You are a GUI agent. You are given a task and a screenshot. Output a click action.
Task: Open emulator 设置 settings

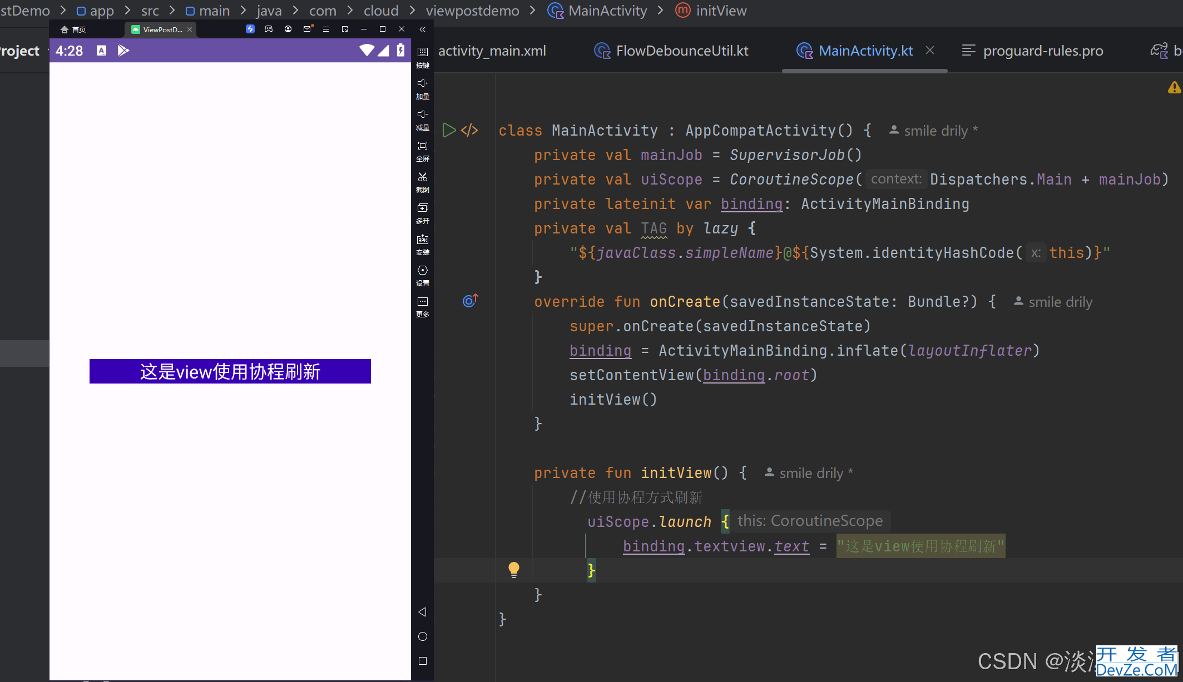pos(423,276)
